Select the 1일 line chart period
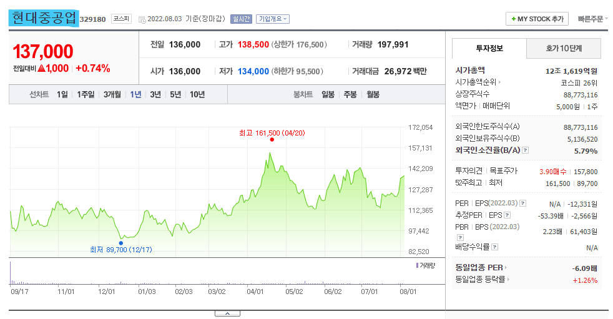 (x=62, y=95)
